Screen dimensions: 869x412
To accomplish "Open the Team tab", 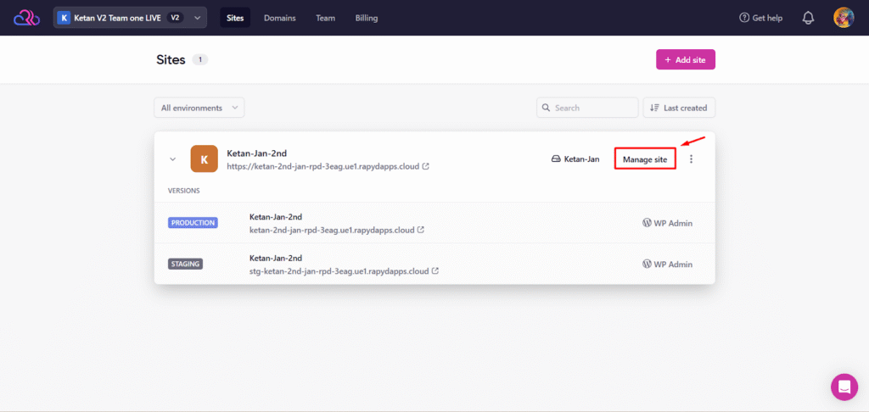I will pos(325,18).
